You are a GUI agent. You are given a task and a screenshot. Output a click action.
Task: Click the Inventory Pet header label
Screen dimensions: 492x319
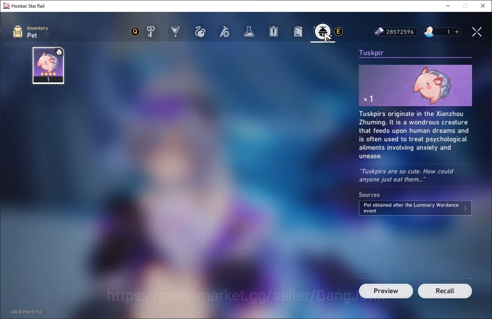pos(37,32)
